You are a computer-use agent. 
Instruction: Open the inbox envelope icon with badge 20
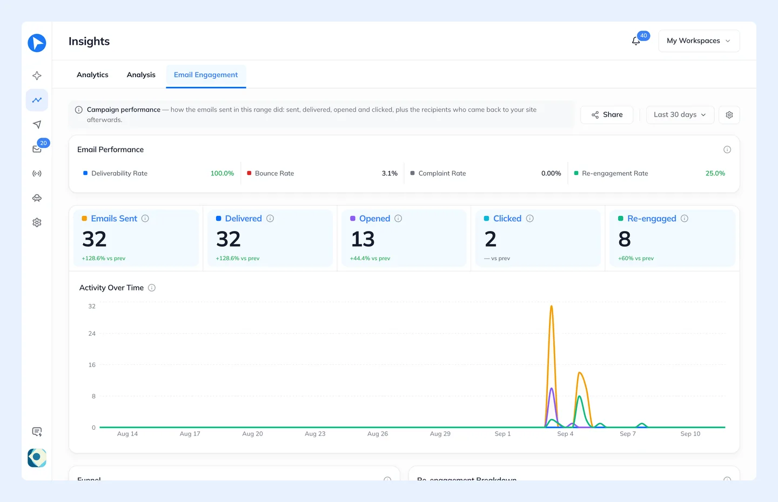pyautogui.click(x=37, y=149)
